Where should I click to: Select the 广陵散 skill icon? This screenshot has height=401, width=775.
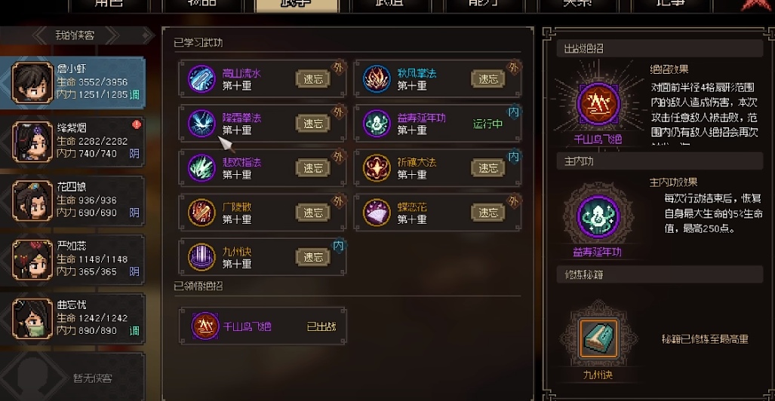pos(201,213)
